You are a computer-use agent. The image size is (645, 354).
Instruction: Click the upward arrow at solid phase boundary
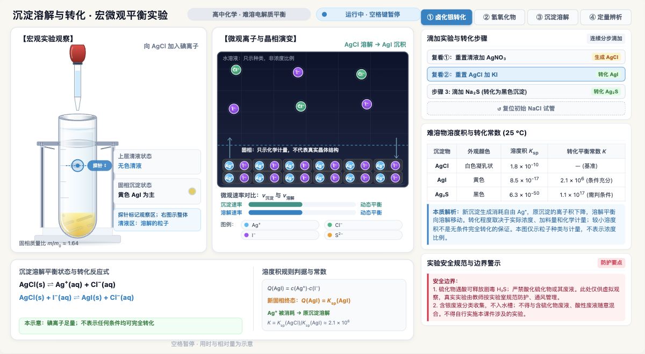pos(230,147)
